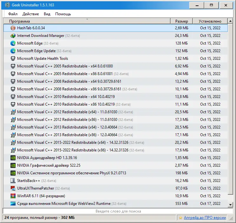Click the Oct 17, 2022 install date

[210, 204]
